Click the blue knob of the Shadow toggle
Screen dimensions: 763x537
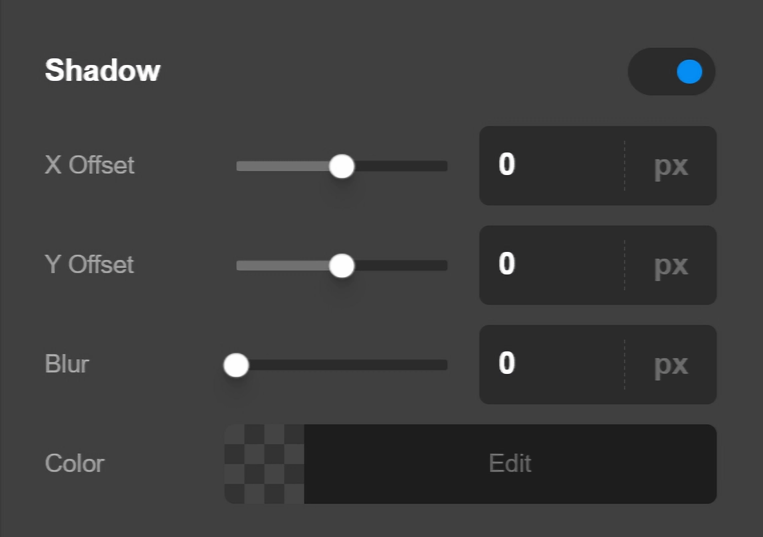click(690, 71)
